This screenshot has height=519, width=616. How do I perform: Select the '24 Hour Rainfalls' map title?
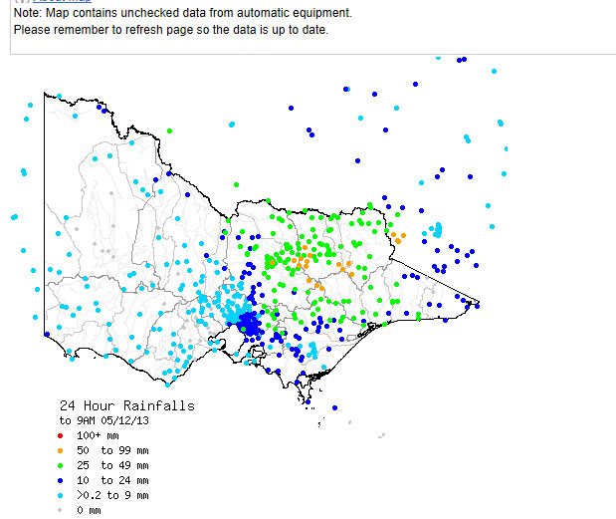(127, 405)
